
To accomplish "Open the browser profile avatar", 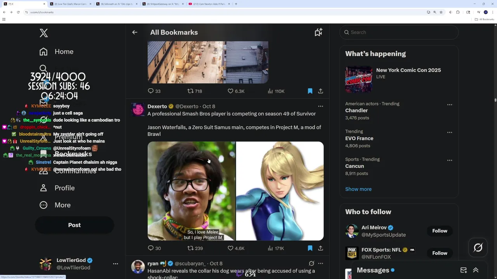I will (x=486, y=12).
